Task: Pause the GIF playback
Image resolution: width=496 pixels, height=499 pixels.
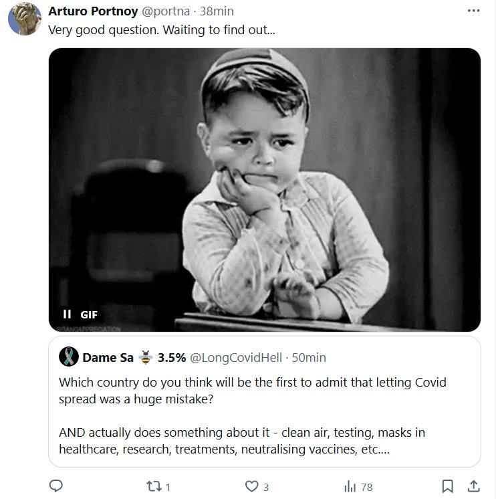Action: point(67,314)
